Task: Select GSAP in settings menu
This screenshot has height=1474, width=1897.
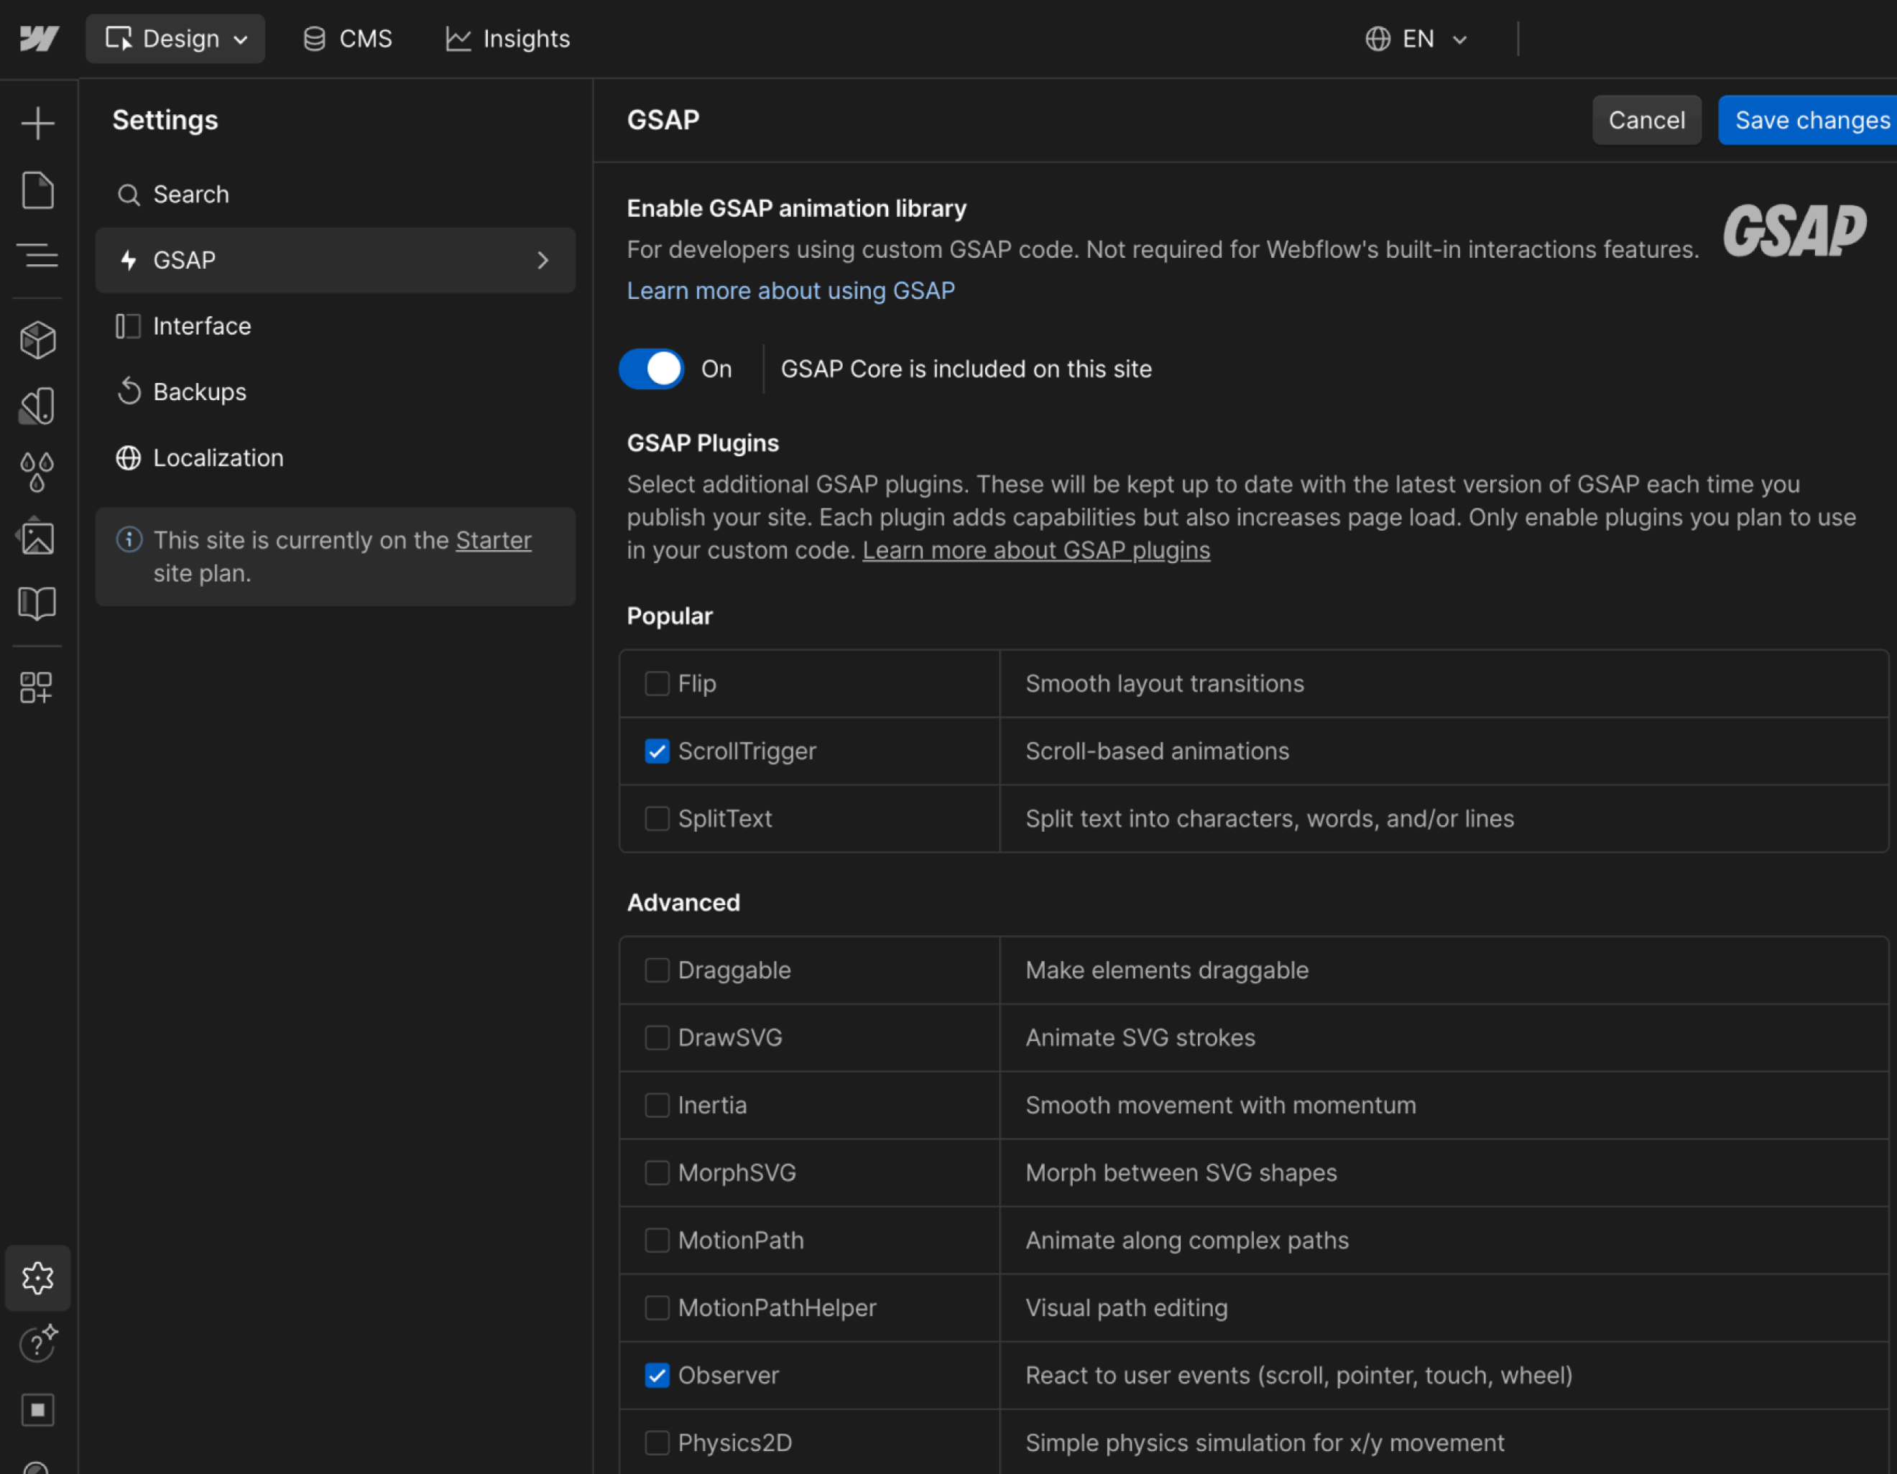Action: tap(336, 261)
